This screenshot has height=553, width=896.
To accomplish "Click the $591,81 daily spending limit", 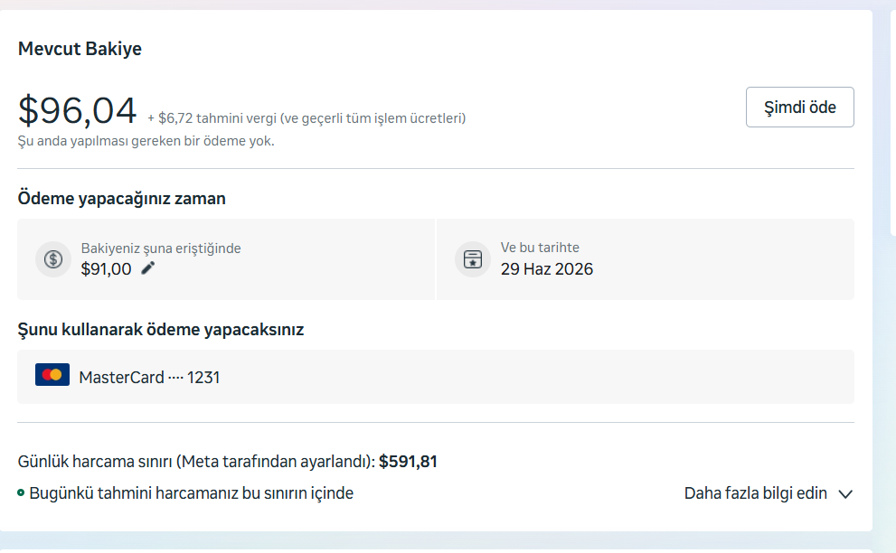I will 408,462.
